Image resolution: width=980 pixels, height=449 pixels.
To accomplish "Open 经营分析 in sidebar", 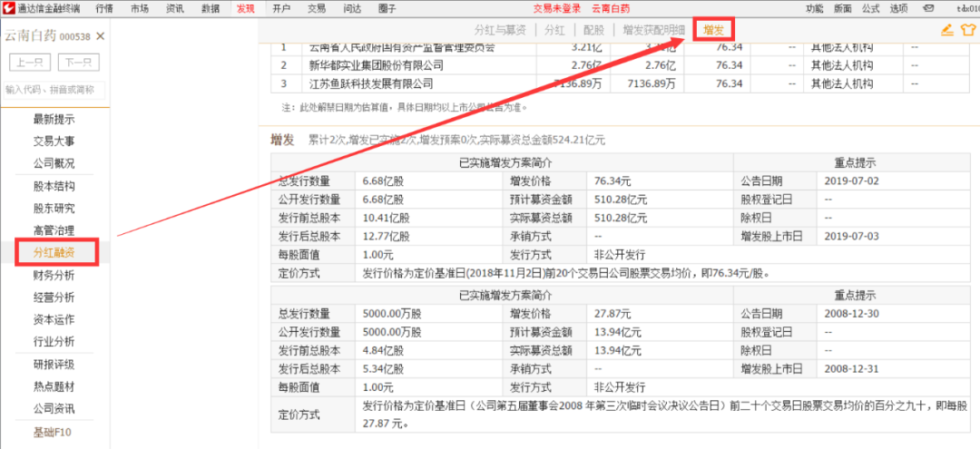I will (54, 297).
